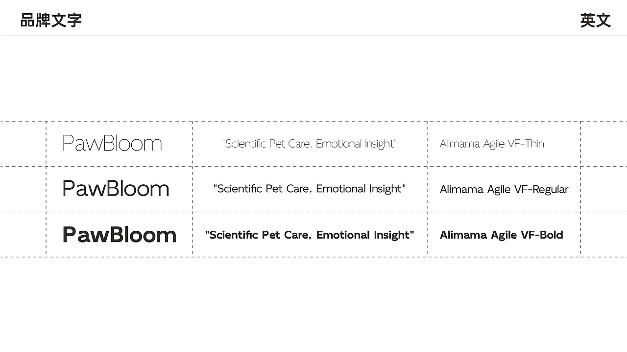The height and width of the screenshot is (352, 627).
Task: Click the thin-weight slogan text
Action: click(x=309, y=144)
